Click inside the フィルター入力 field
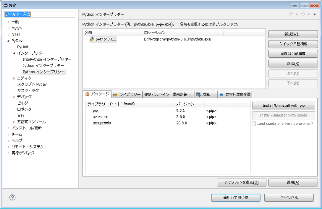The height and width of the screenshot is (209, 322). click(40, 14)
